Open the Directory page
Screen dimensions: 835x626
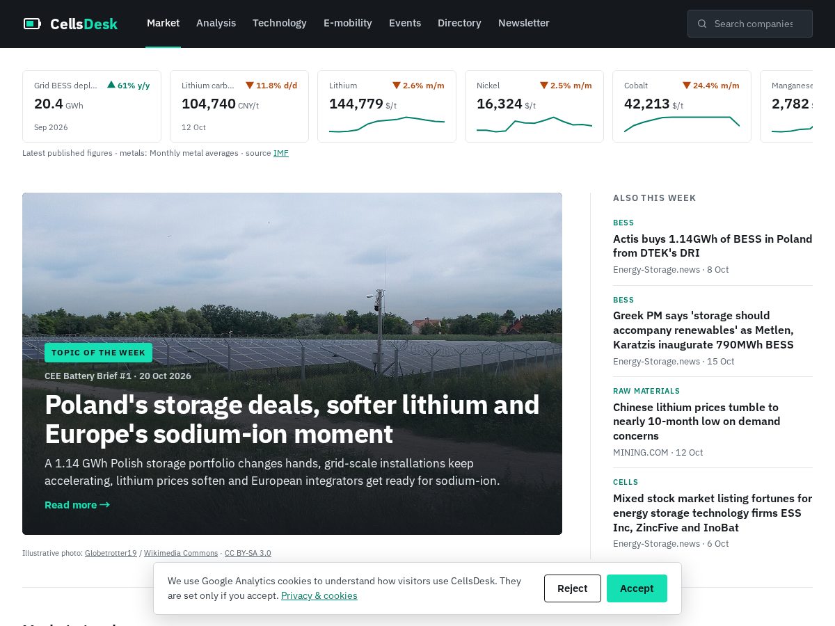[x=459, y=23]
